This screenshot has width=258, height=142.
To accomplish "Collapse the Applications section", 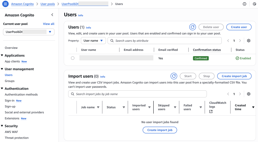I will (2, 55).
